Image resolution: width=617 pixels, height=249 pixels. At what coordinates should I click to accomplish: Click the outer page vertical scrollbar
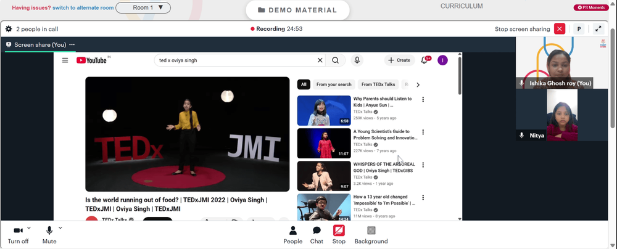click(x=613, y=79)
